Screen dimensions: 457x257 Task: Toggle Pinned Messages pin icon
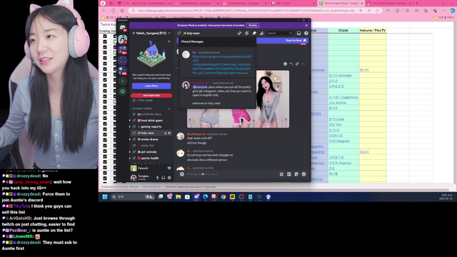point(254,34)
